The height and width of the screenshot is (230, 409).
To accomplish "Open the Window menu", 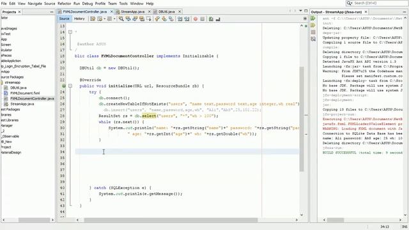I will tap(137, 4).
